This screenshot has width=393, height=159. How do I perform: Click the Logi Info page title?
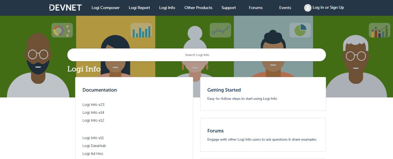[x=84, y=69]
